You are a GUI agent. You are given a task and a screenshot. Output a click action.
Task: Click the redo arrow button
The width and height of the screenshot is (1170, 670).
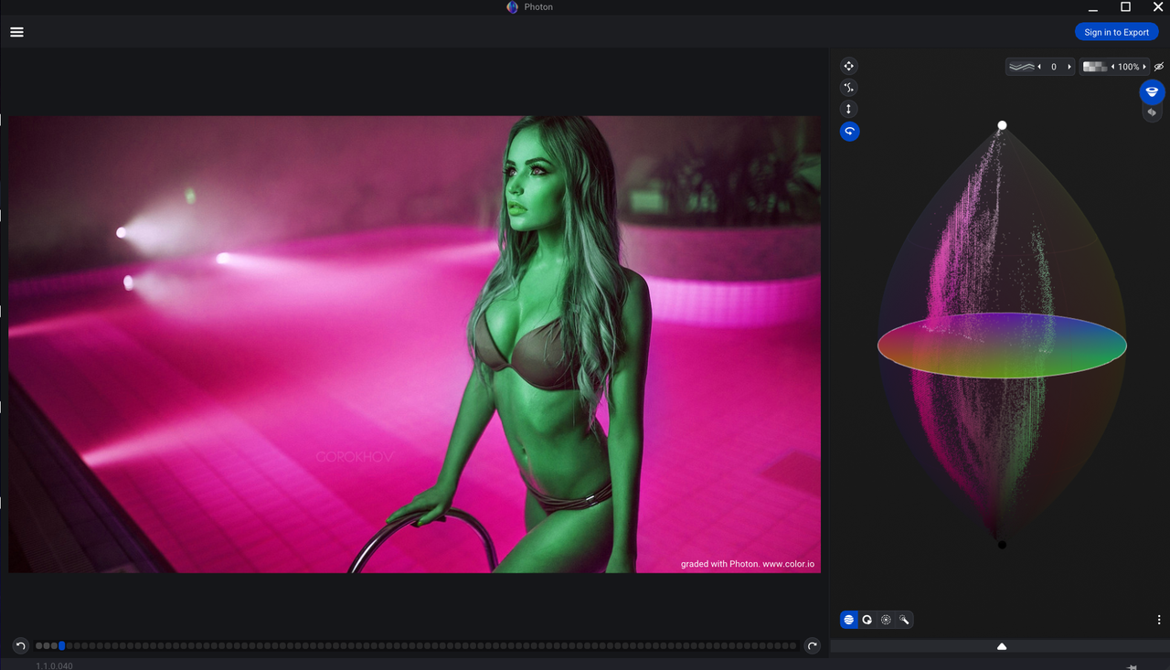812,646
